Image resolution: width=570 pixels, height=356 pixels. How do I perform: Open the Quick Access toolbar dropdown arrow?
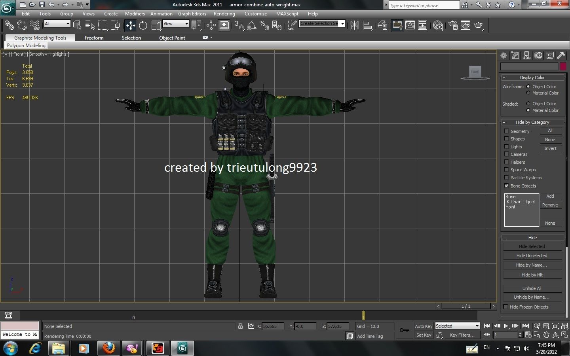coord(87,5)
